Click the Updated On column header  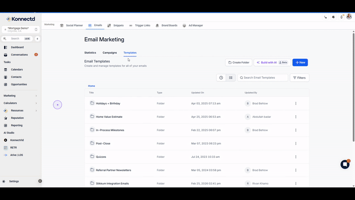coord(197,93)
